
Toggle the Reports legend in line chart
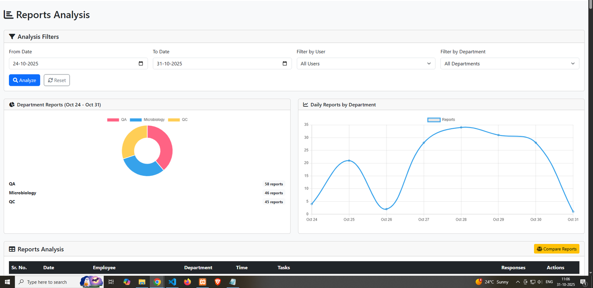tap(441, 120)
